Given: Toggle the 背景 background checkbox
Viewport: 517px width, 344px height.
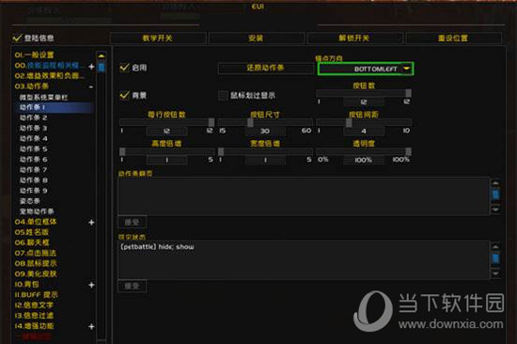Looking at the screenshot, I should (x=124, y=95).
